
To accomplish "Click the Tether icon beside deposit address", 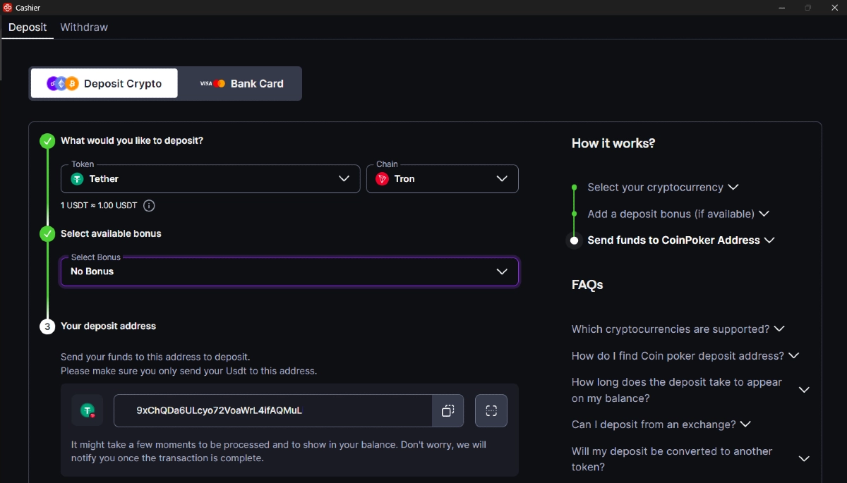I will coord(88,410).
